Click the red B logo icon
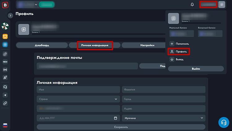Screen dimensions: 232x131 (x=5, y=5)
